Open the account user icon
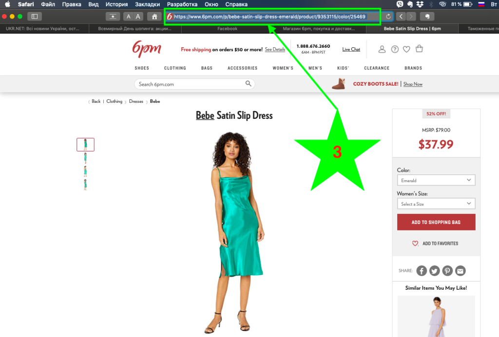This screenshot has height=337, width=499. (382, 49)
